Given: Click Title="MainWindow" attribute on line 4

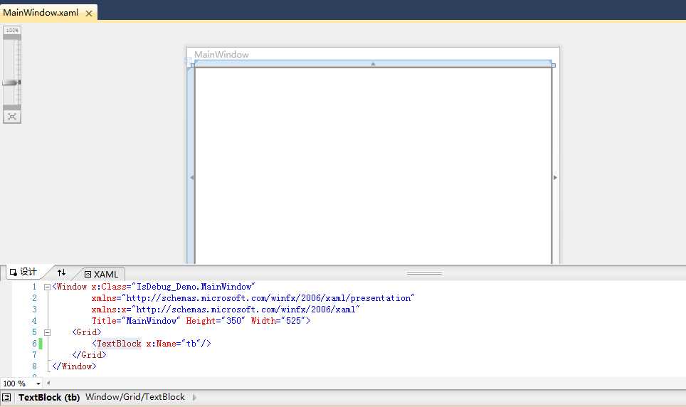Looking at the screenshot, I should click(x=136, y=321).
